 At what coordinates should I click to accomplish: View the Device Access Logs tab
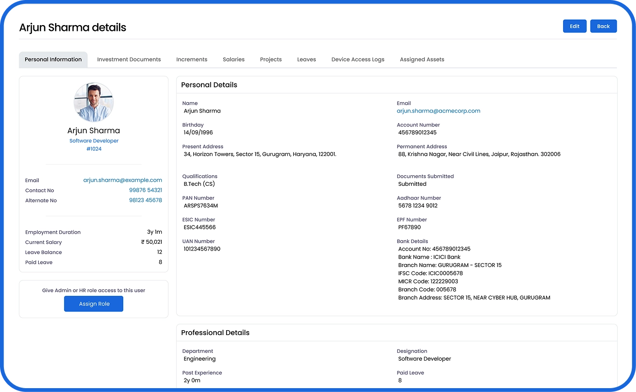click(x=358, y=59)
